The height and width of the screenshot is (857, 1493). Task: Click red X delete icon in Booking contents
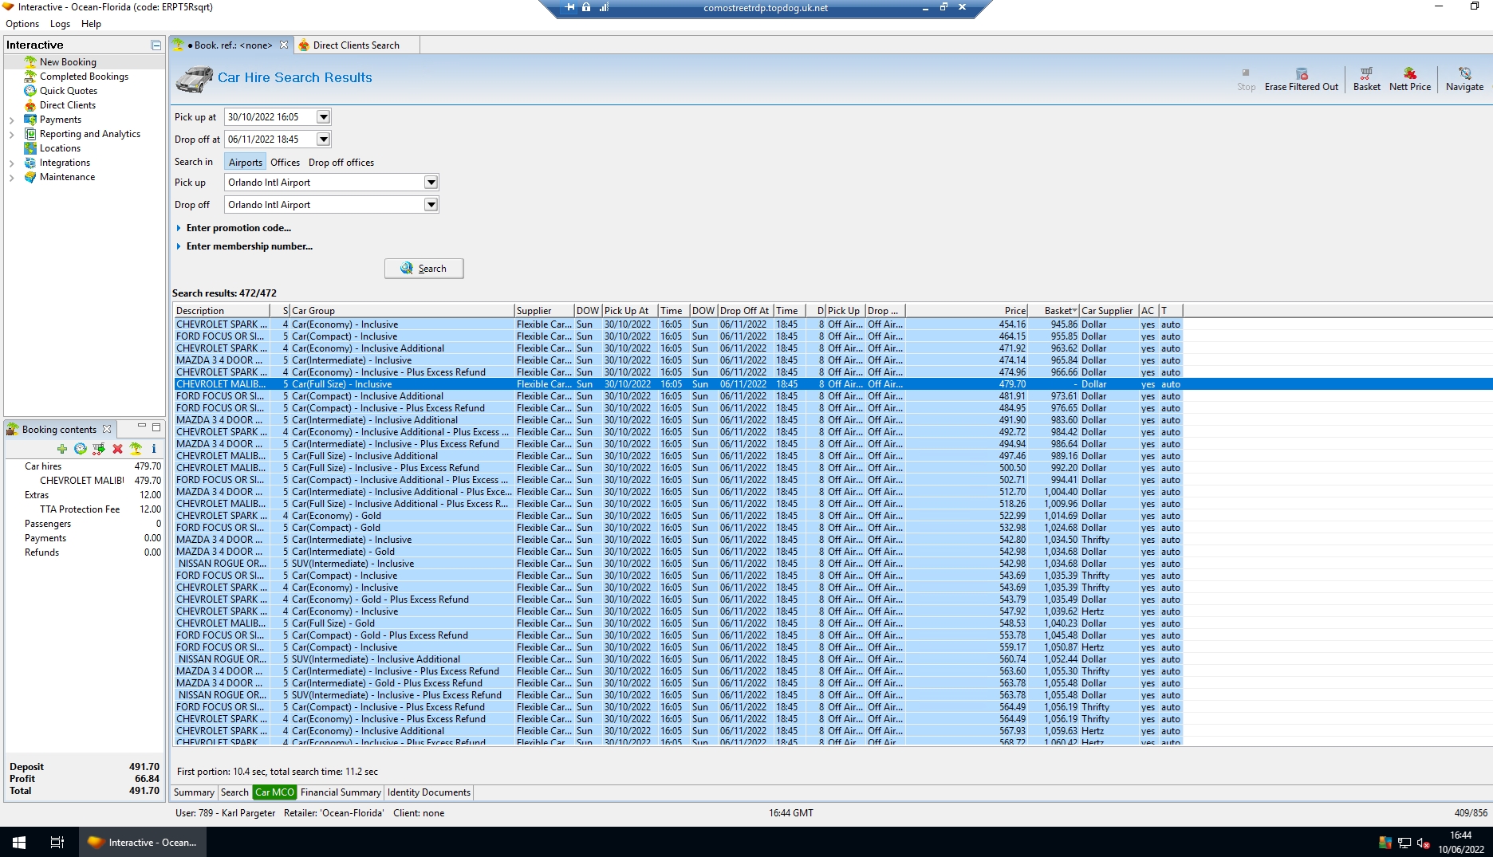coord(117,449)
